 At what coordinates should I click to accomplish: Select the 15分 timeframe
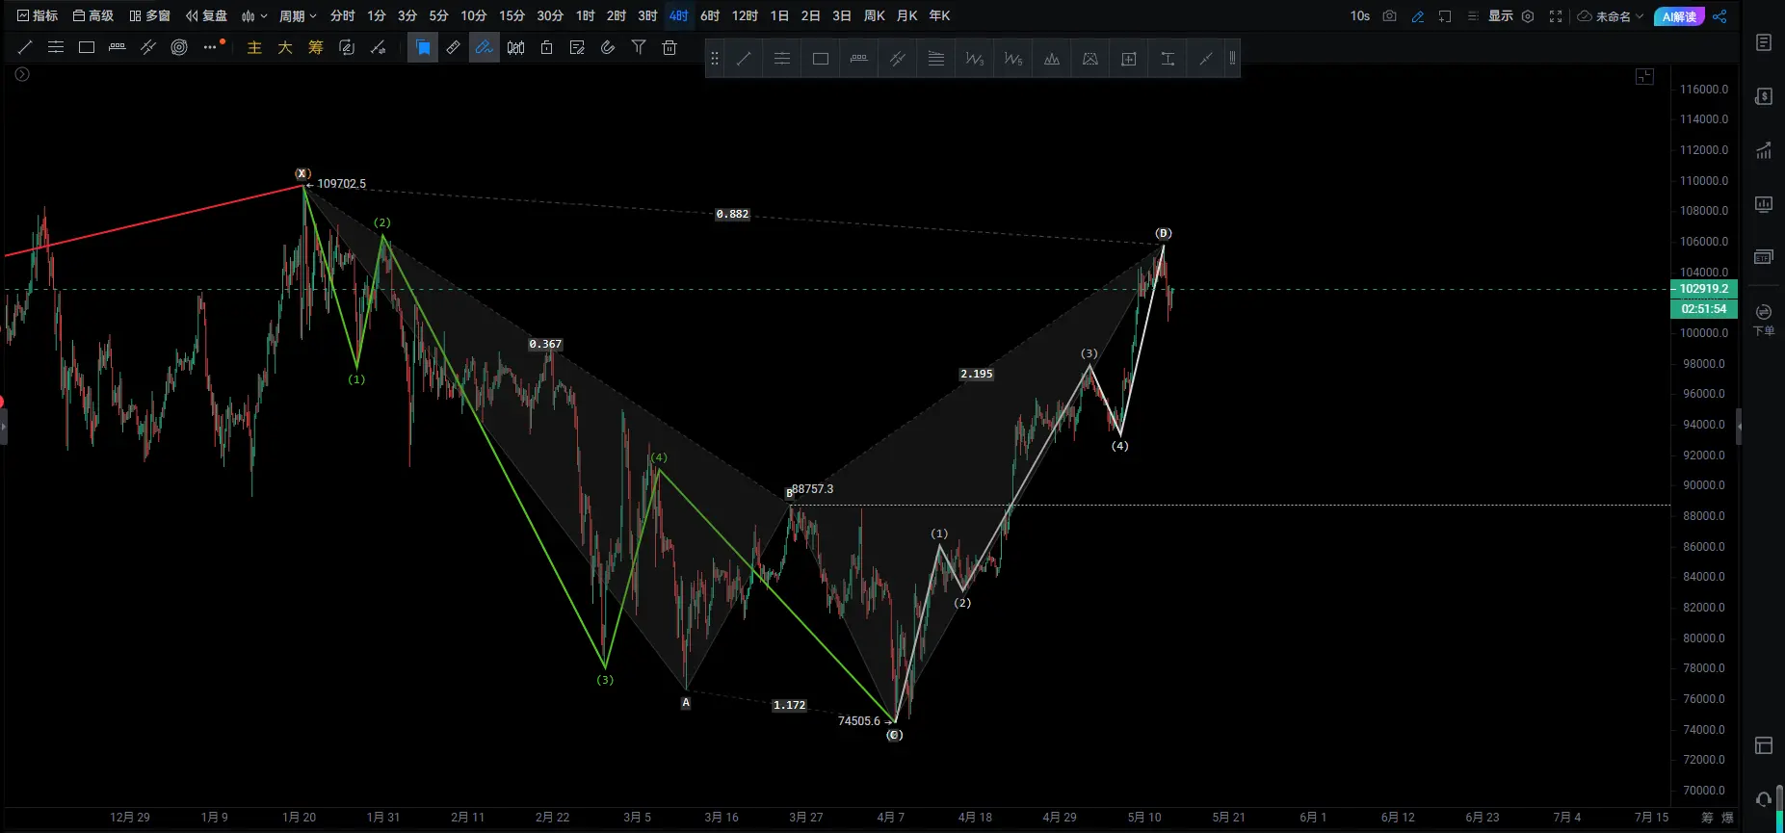click(x=512, y=15)
